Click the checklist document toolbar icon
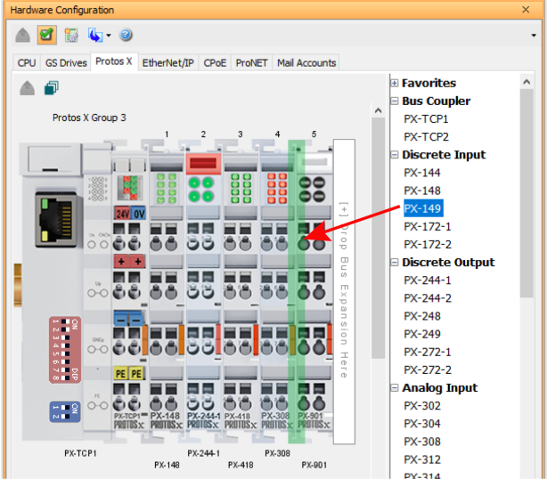Image resolution: width=547 pixels, height=479 pixels. (70, 36)
